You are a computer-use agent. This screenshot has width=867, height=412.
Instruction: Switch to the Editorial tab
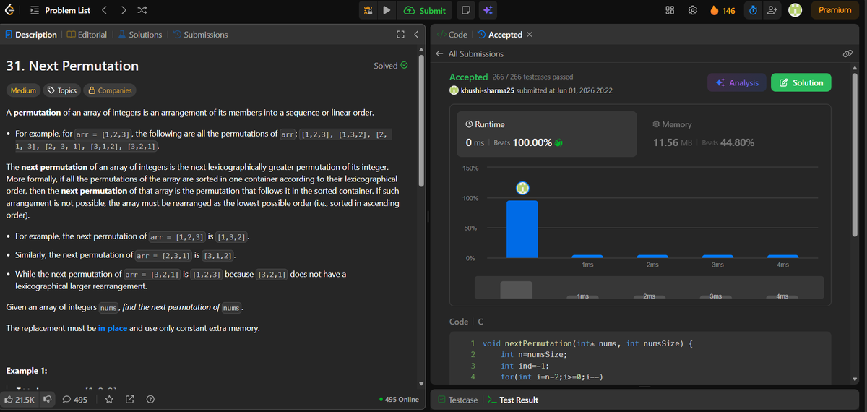[x=87, y=35]
